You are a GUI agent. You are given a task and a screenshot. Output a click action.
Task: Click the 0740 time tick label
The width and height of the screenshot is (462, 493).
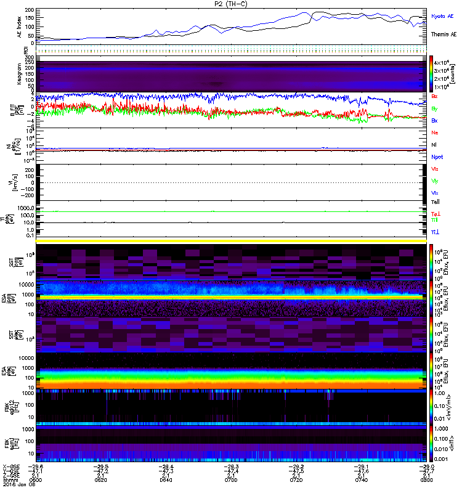coord(361,480)
